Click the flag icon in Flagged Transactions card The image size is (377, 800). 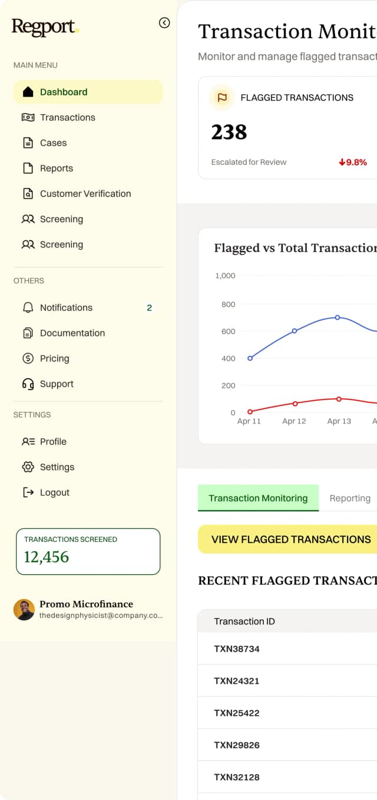[x=222, y=98]
